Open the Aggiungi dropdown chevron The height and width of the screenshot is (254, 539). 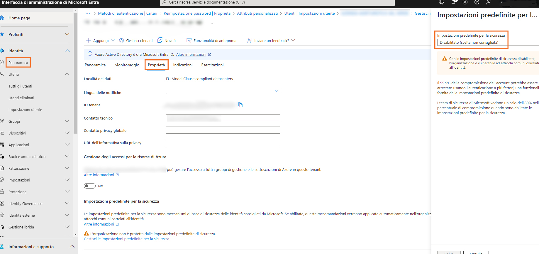point(113,40)
